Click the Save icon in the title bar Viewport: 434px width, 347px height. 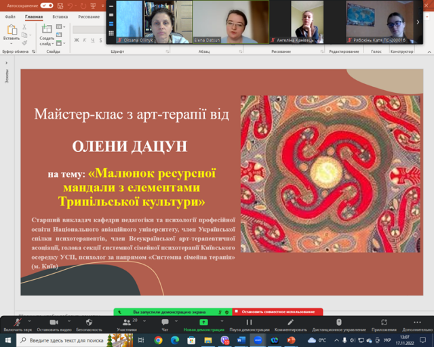click(60, 6)
